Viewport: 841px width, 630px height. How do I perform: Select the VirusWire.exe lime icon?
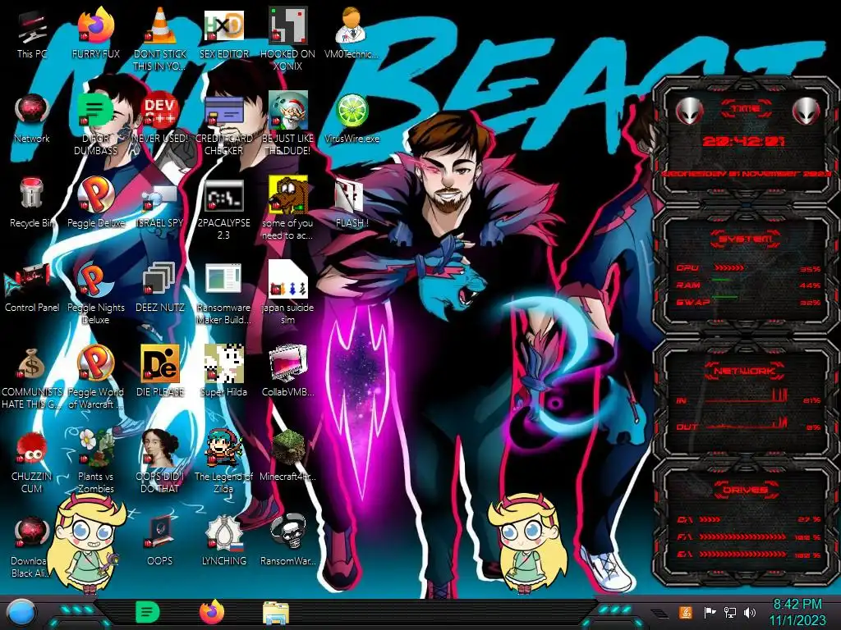coord(352,118)
